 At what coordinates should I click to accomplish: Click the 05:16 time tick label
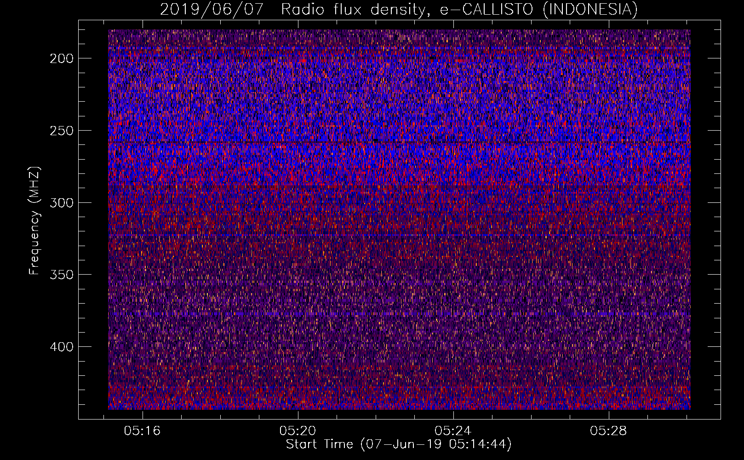(x=142, y=431)
